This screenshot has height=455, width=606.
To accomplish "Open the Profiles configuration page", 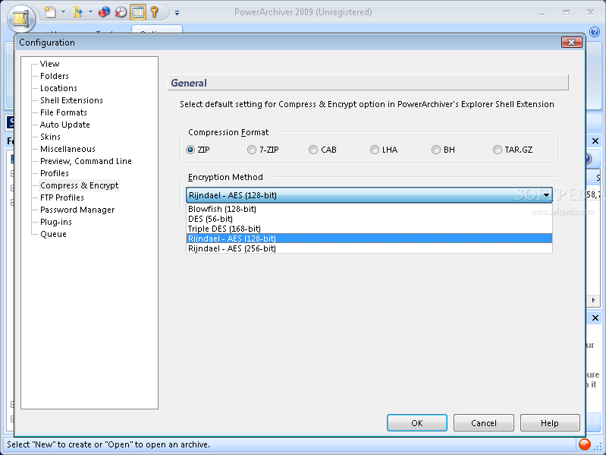I will 55,173.
